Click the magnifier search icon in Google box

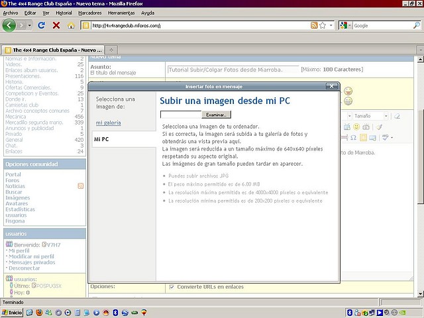click(417, 25)
